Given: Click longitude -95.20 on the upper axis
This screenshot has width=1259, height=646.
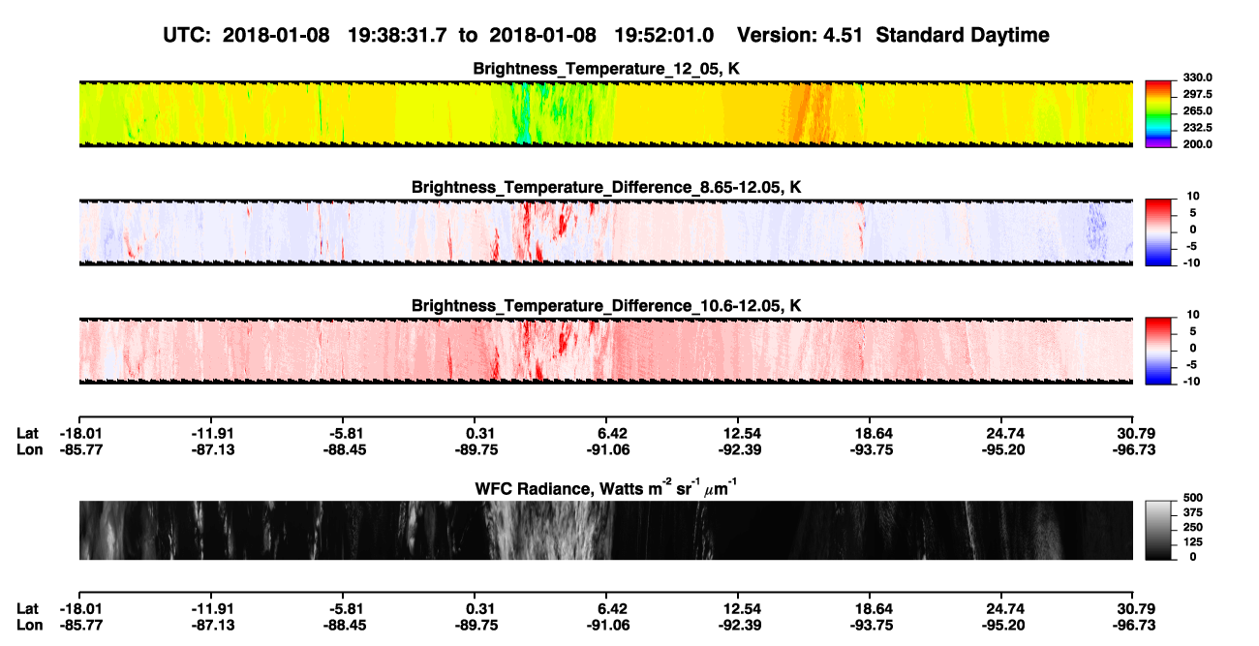Looking at the screenshot, I should (x=1003, y=449).
